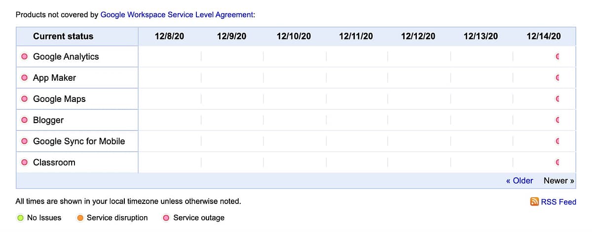Open the RSS Feed link
This screenshot has width=592, height=232.
click(558, 201)
